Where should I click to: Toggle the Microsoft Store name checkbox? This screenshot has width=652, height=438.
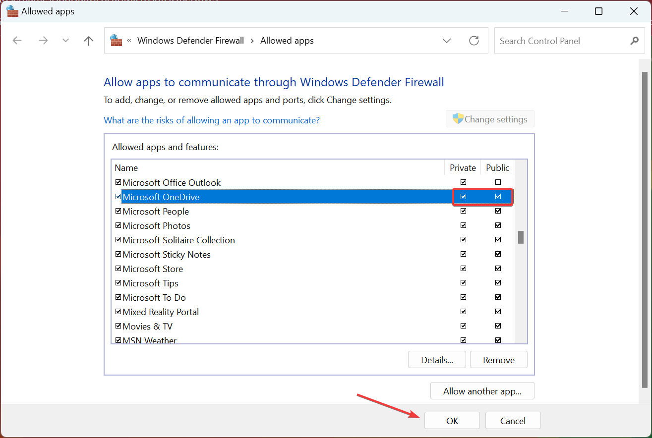click(x=118, y=269)
